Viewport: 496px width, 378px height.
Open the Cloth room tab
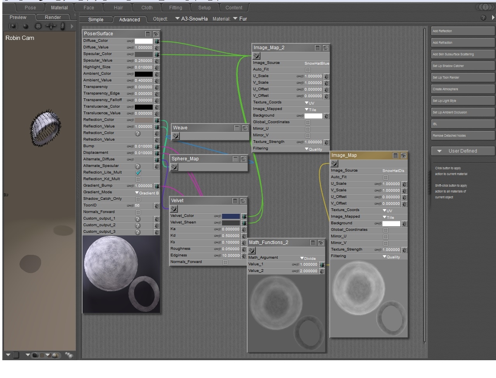point(147,7)
